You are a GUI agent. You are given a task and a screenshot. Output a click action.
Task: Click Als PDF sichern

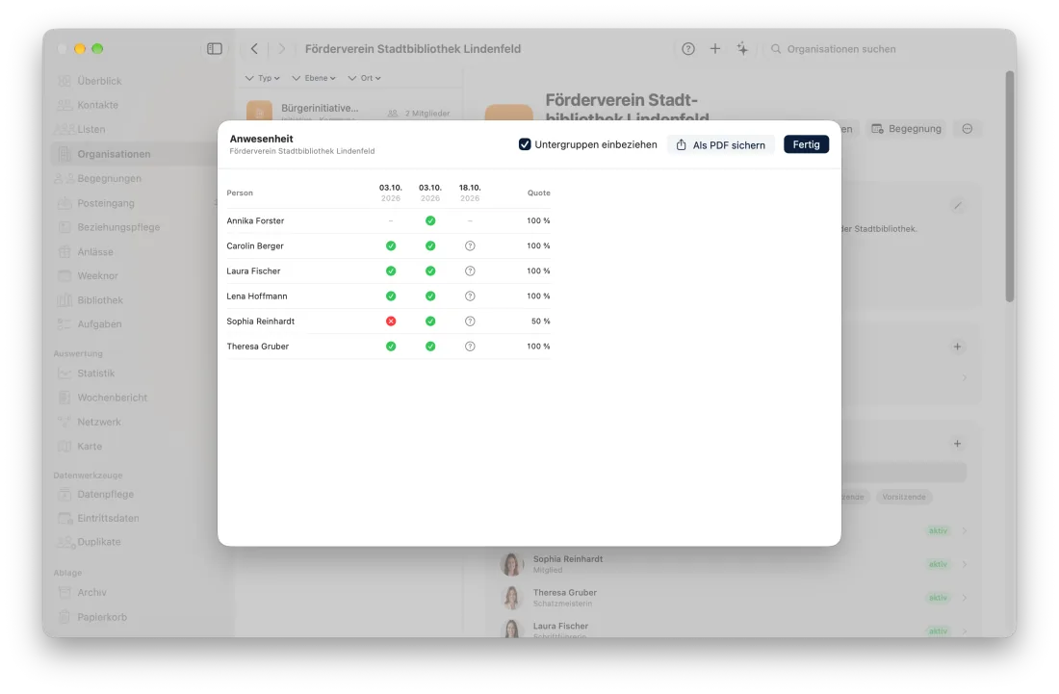click(x=721, y=144)
